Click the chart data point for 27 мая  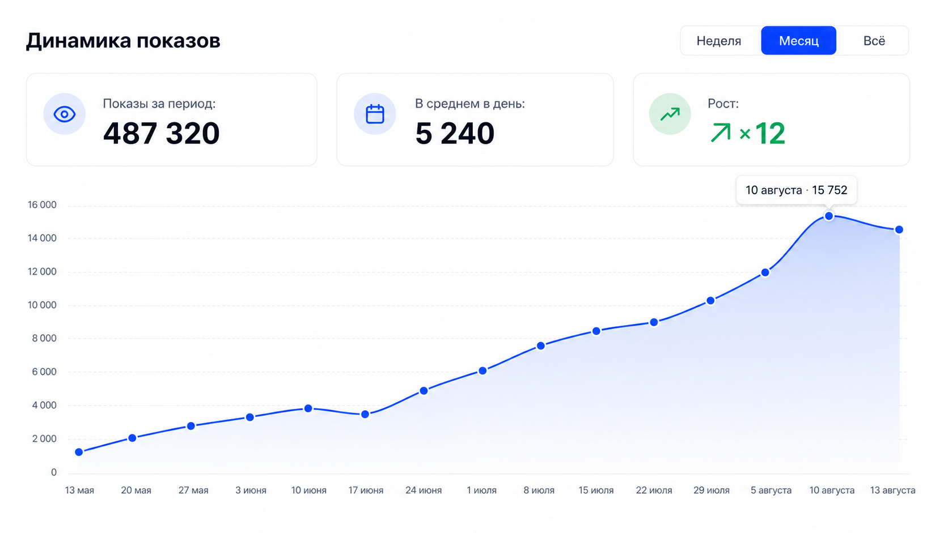click(191, 426)
